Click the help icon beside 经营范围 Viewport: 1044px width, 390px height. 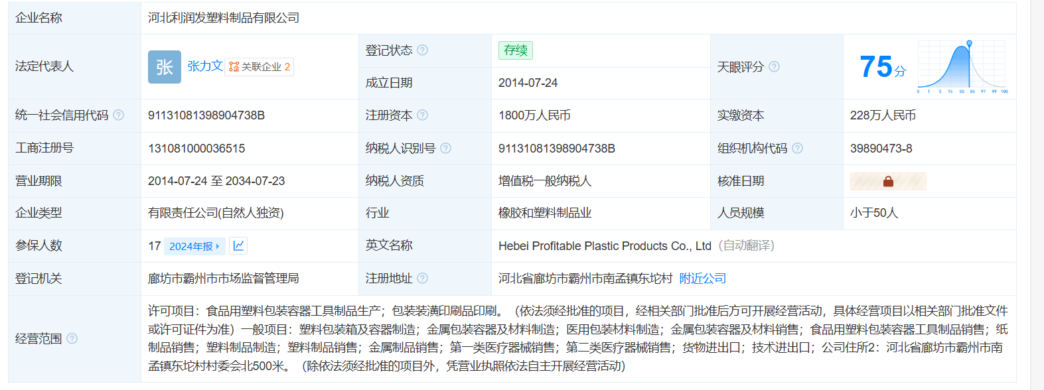tap(72, 339)
